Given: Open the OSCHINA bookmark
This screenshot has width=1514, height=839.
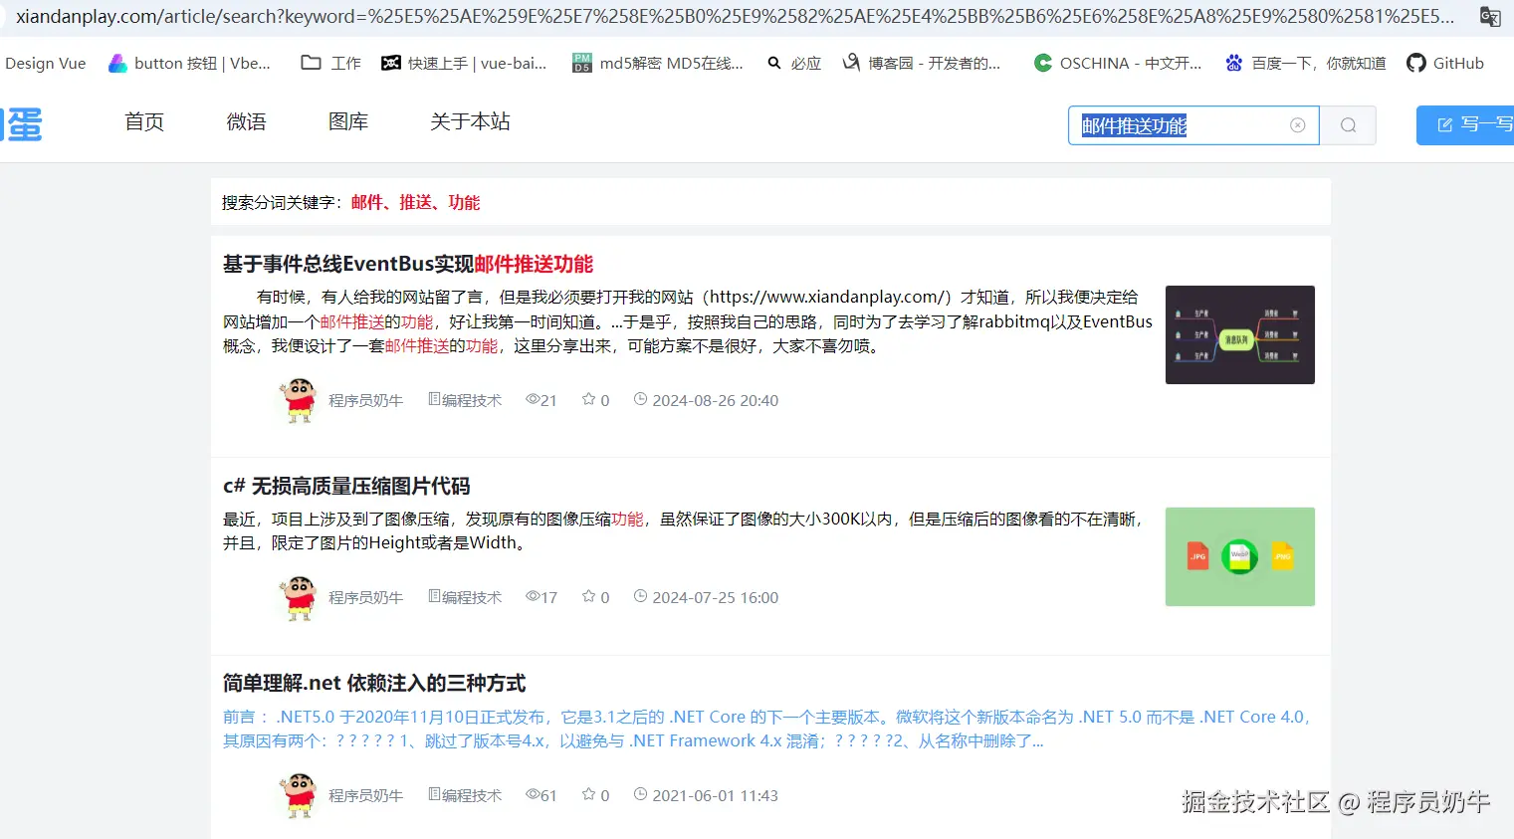Looking at the screenshot, I should (1118, 63).
